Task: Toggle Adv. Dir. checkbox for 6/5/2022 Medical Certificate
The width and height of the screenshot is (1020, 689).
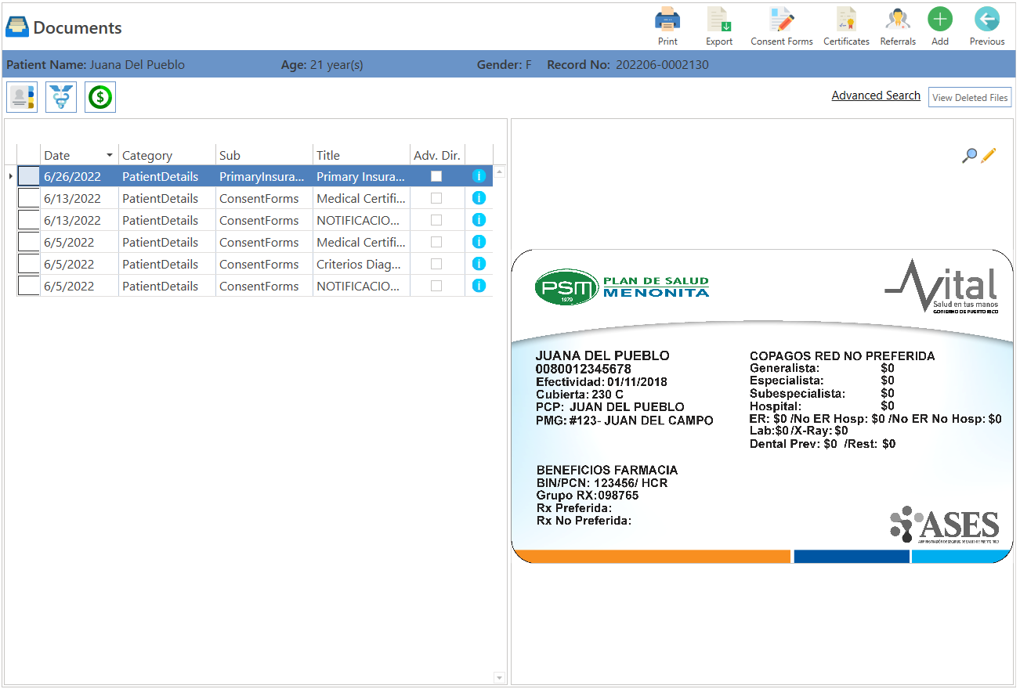Action: pos(436,242)
